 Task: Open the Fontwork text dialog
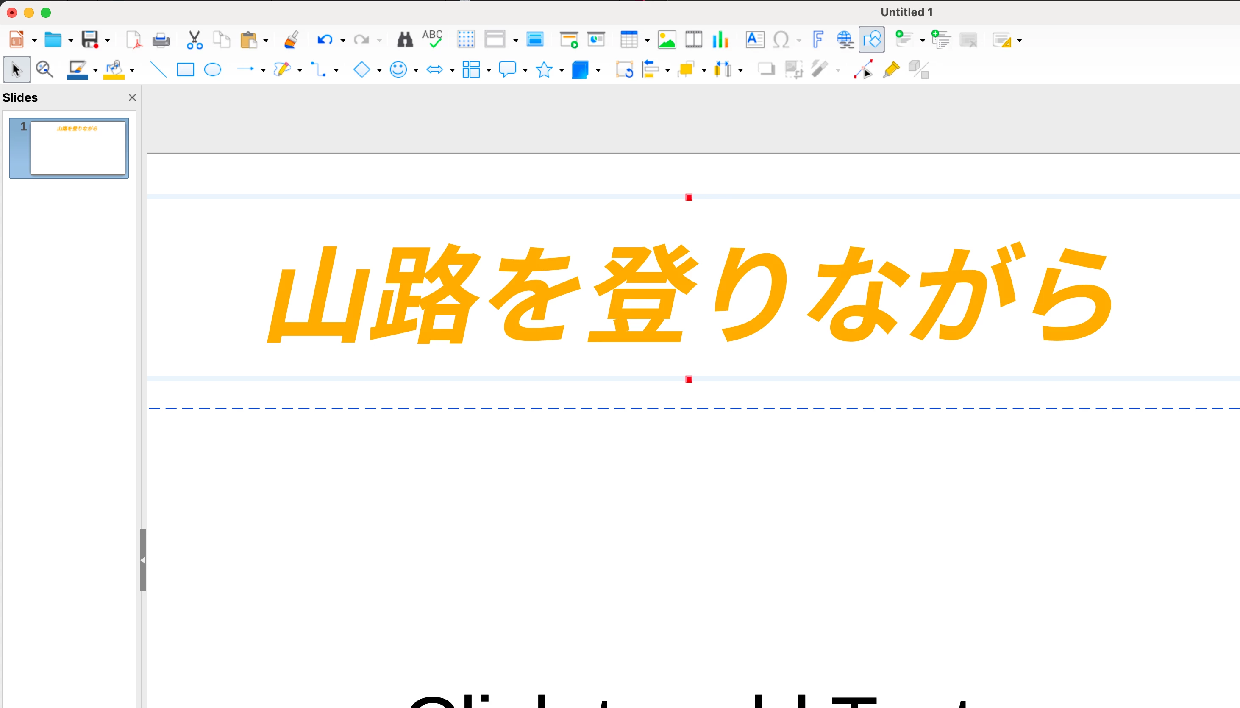point(817,40)
